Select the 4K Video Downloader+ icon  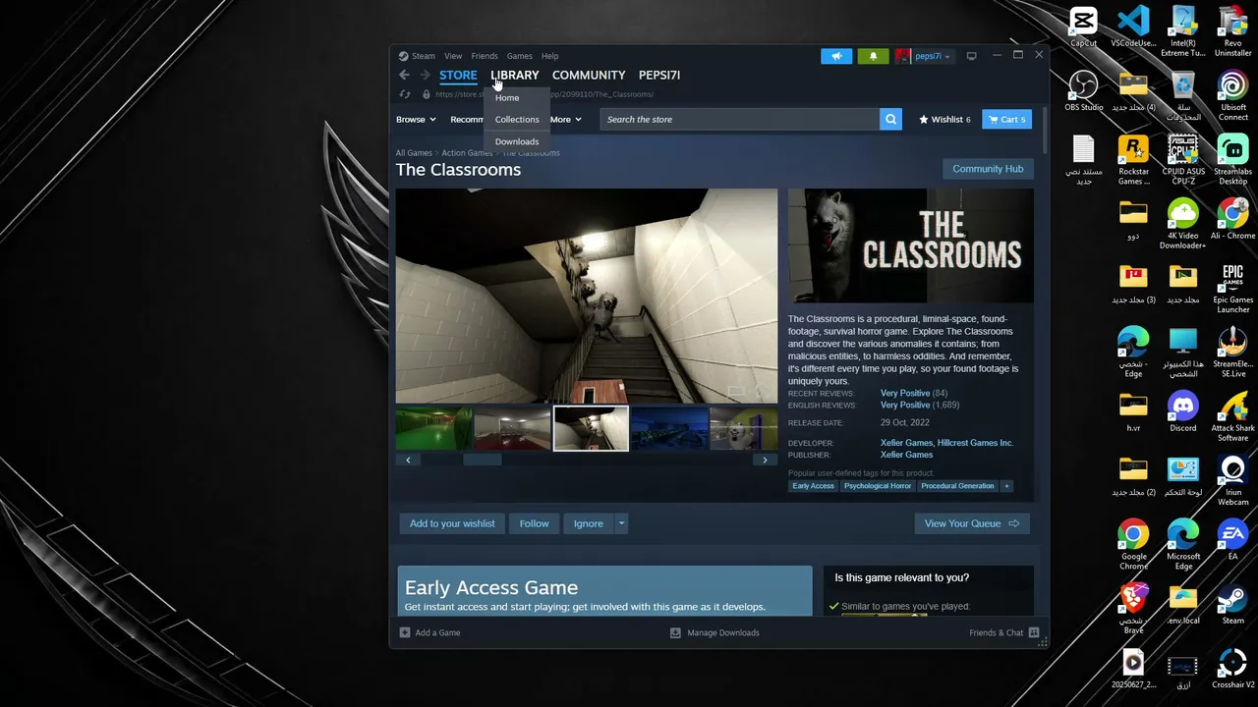point(1183,224)
